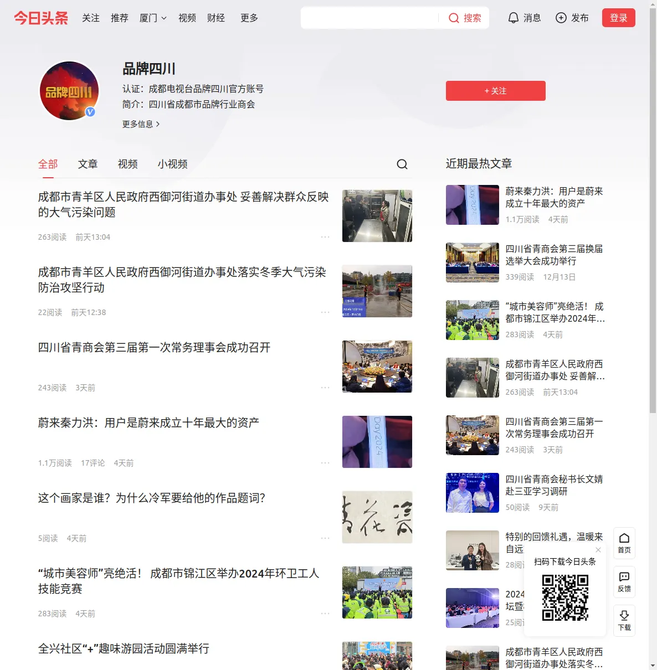657x670 pixels.
Task: Switch to the 小视频 tab
Action: click(x=173, y=164)
